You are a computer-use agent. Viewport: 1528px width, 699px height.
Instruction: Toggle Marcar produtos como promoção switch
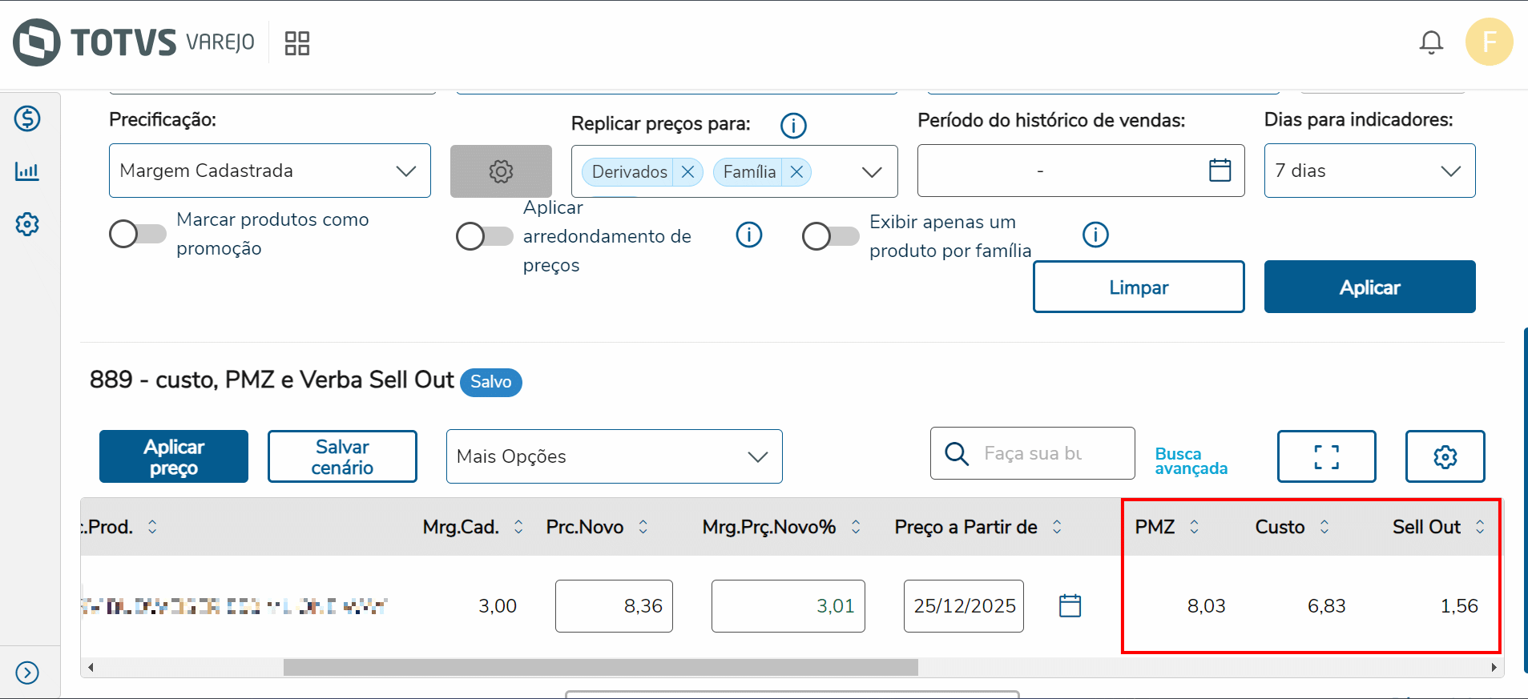(x=138, y=234)
